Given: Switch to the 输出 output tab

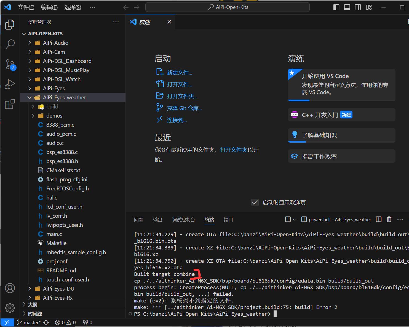Looking at the screenshot, I should [157, 220].
